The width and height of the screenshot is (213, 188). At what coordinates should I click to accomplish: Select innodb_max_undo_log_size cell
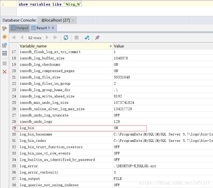tap(66, 102)
